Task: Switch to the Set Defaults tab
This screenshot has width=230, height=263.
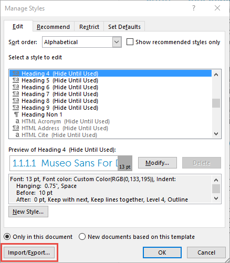Action: tap(124, 27)
